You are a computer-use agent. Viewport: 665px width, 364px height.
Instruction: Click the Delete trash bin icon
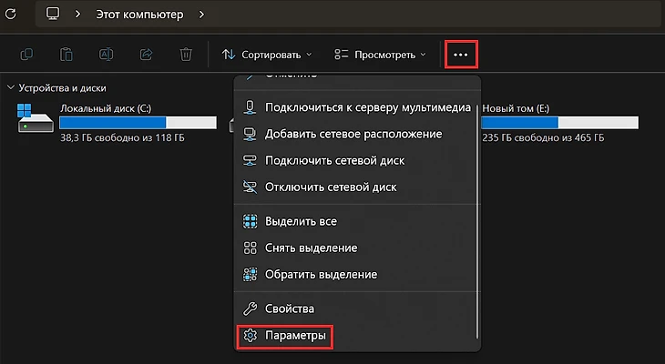[x=186, y=55]
